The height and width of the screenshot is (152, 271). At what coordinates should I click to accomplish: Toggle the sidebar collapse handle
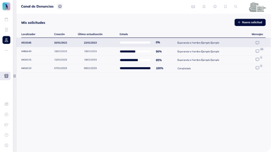[x=14, y=76]
